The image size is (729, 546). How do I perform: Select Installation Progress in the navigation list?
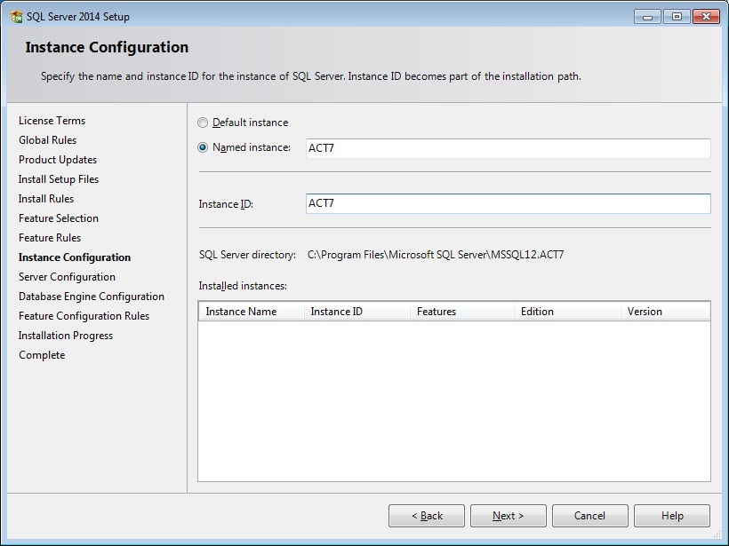(64, 335)
